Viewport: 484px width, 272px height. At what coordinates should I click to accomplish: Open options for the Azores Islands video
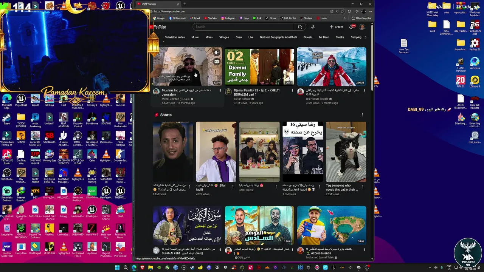click(365, 249)
